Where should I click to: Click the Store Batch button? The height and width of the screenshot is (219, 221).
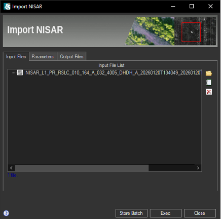click(131, 213)
